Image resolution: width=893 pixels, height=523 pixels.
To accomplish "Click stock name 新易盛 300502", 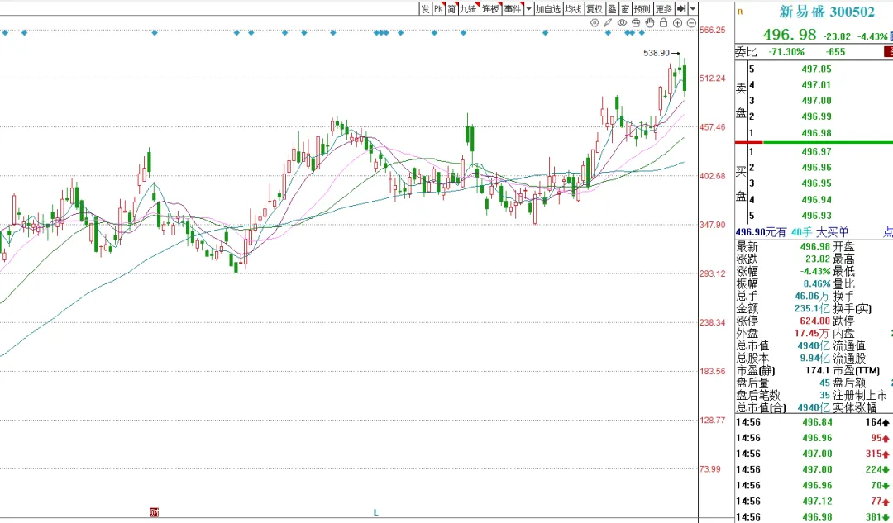I will [x=826, y=12].
